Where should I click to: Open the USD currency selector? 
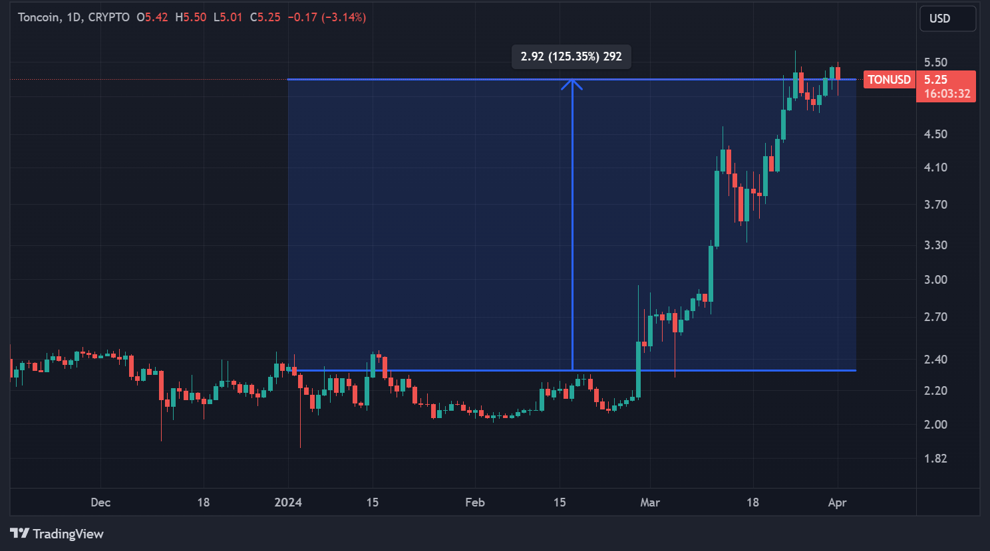947,18
